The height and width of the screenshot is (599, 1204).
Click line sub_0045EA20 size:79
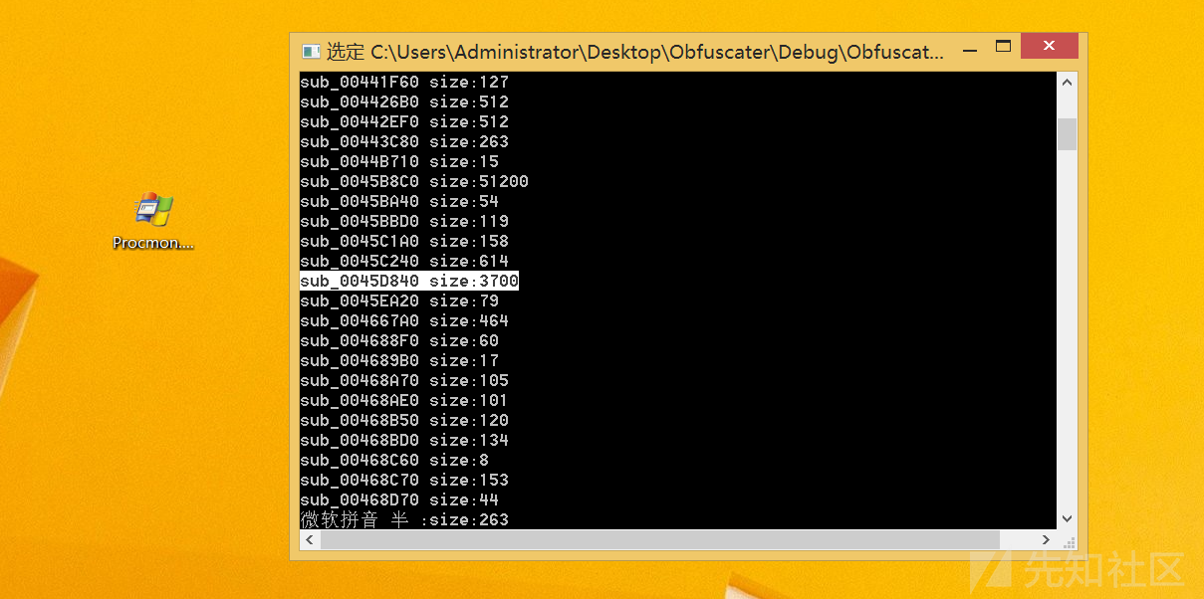[399, 300]
